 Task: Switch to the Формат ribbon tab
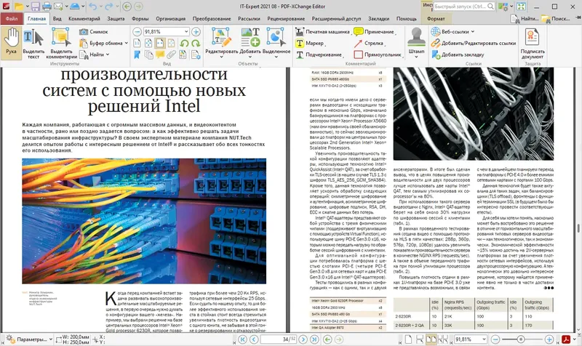pos(436,19)
